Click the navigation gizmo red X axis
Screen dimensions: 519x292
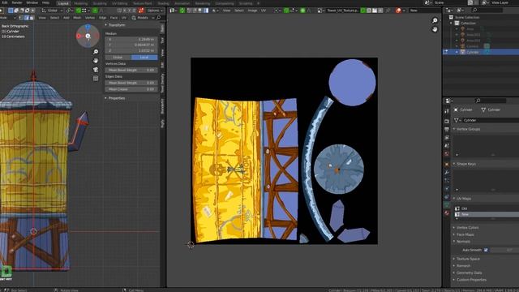coord(79,36)
